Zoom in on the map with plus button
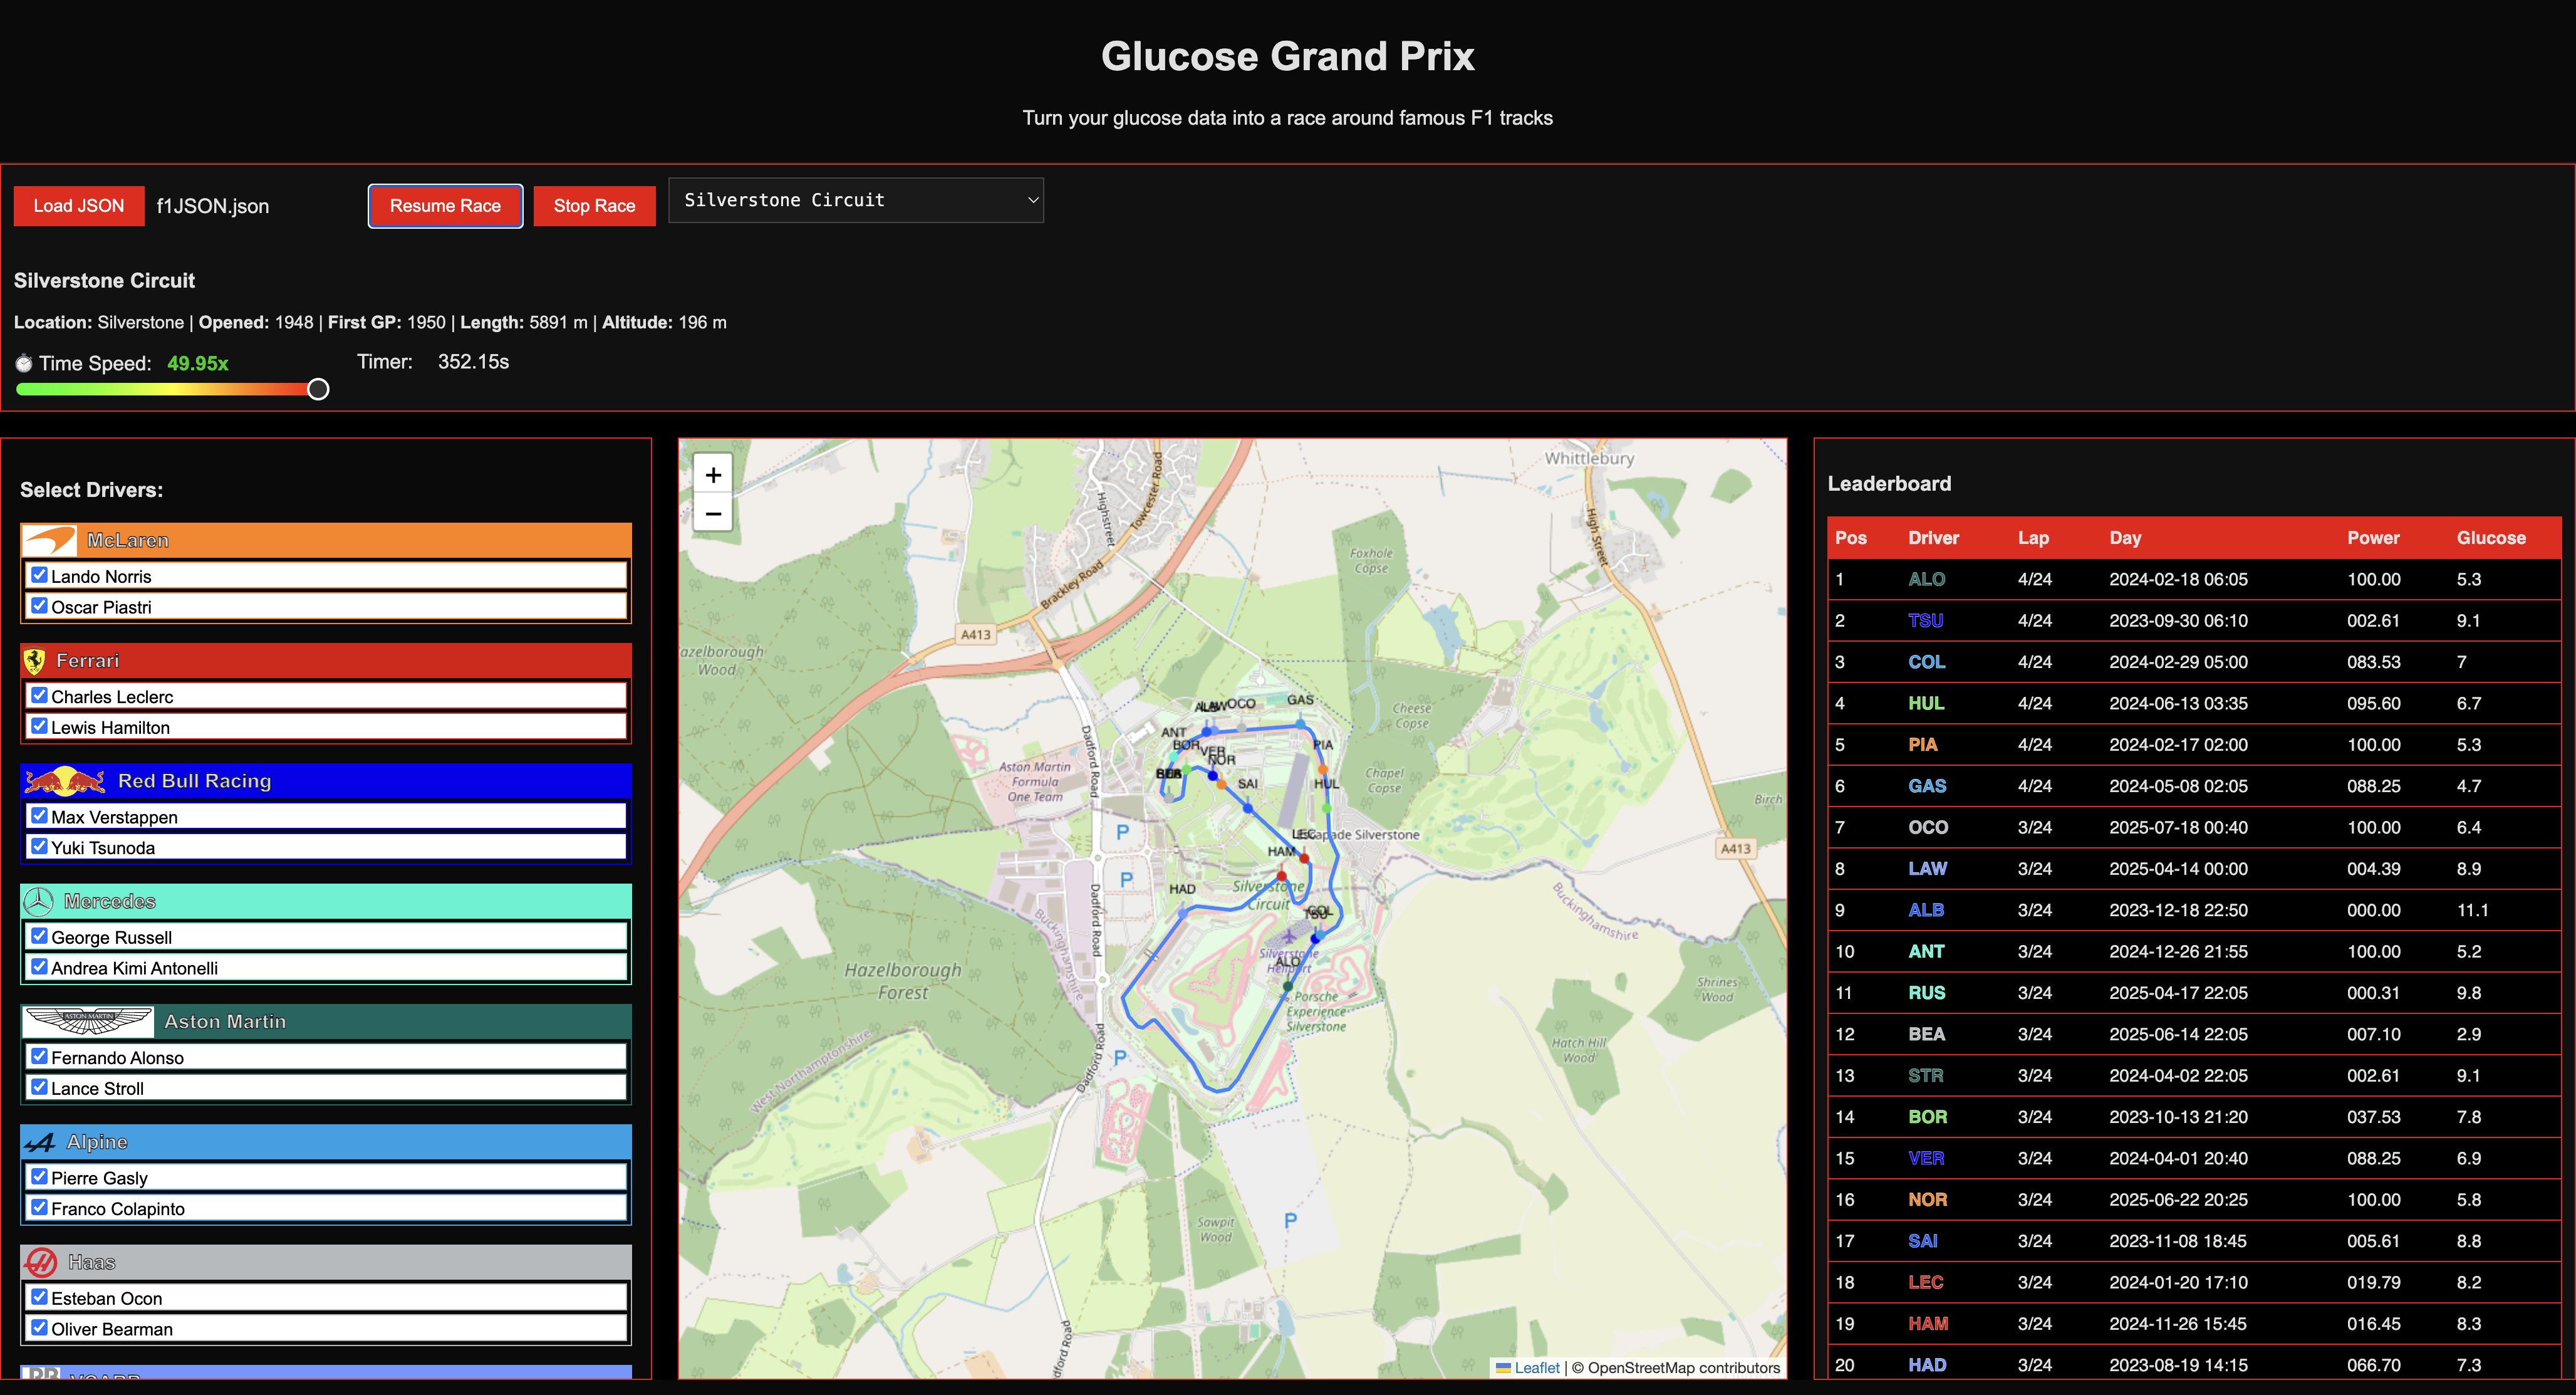This screenshot has height=1395, width=2576. pyautogui.click(x=713, y=474)
